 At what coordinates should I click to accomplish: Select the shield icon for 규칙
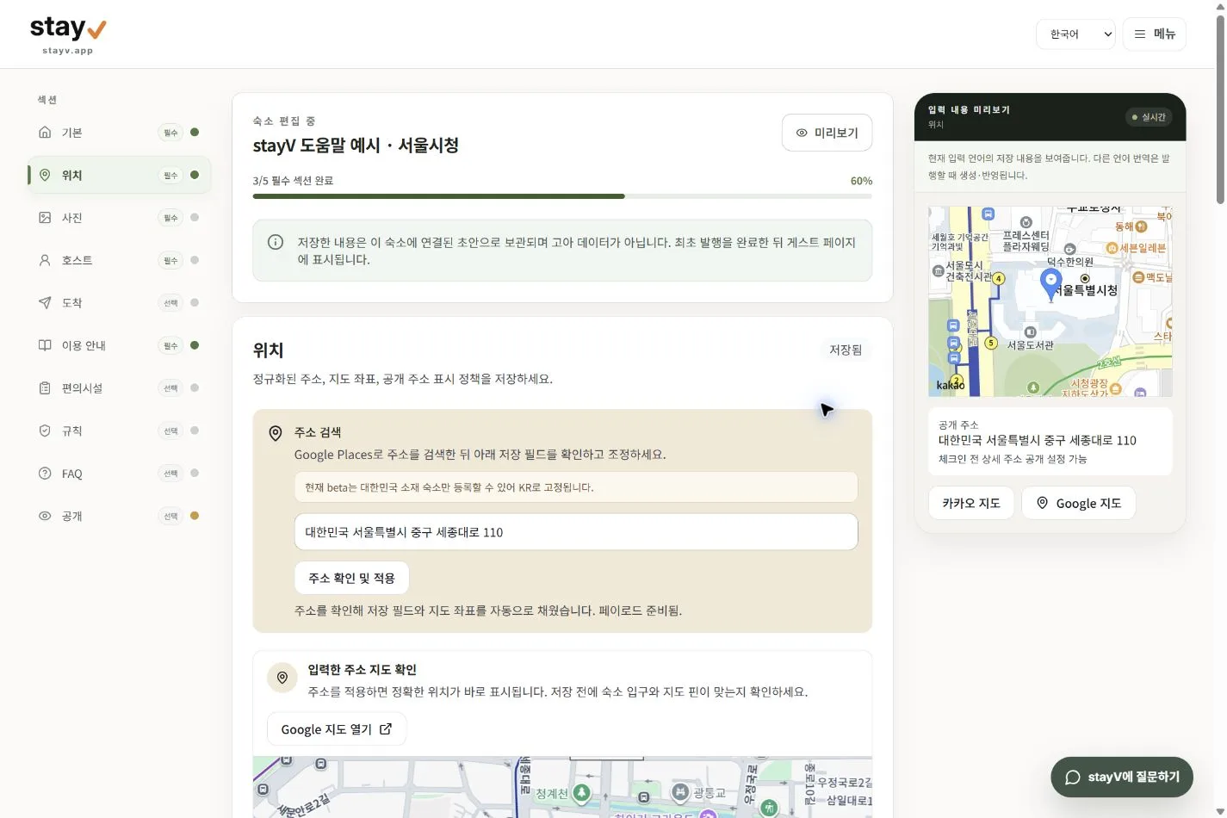[45, 430]
